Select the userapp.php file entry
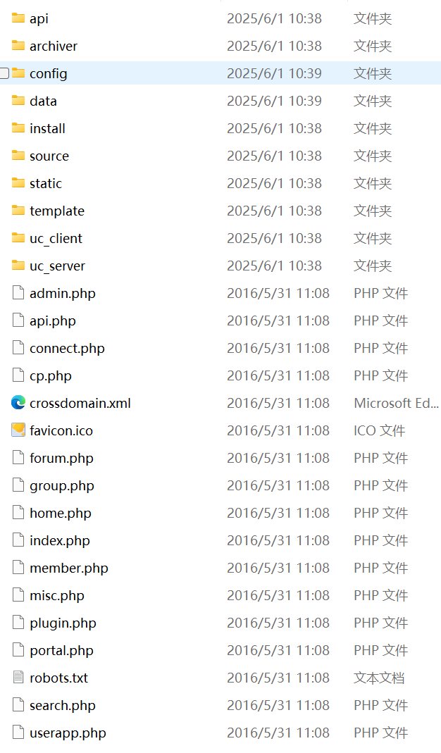This screenshot has width=441, height=753. (220, 733)
